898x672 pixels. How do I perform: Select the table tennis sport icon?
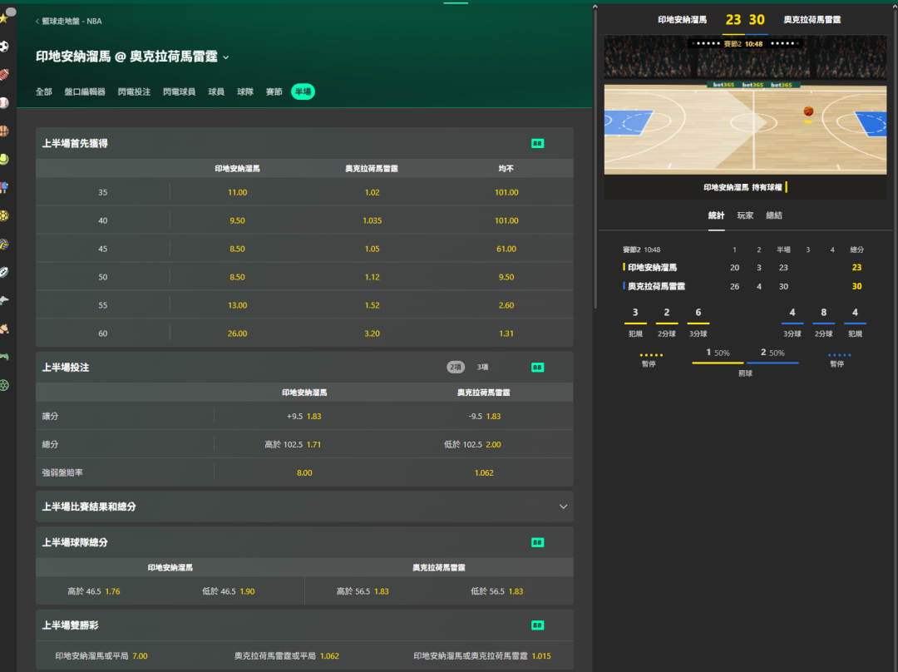(x=4, y=187)
